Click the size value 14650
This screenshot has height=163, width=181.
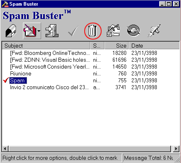[119, 67]
